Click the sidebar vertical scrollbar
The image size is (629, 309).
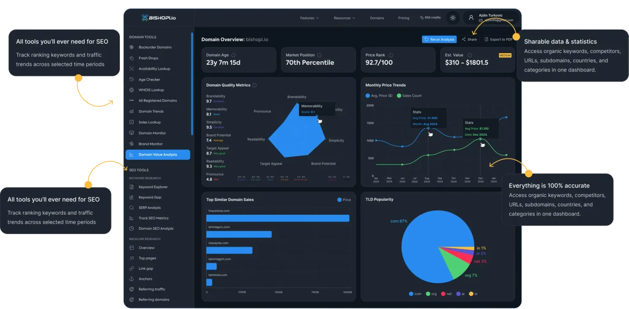(x=192, y=84)
